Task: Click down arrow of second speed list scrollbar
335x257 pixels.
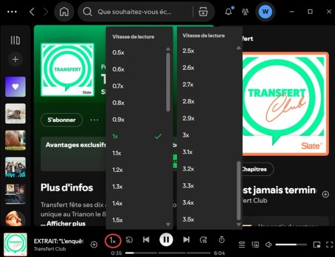Action: pyautogui.click(x=239, y=224)
